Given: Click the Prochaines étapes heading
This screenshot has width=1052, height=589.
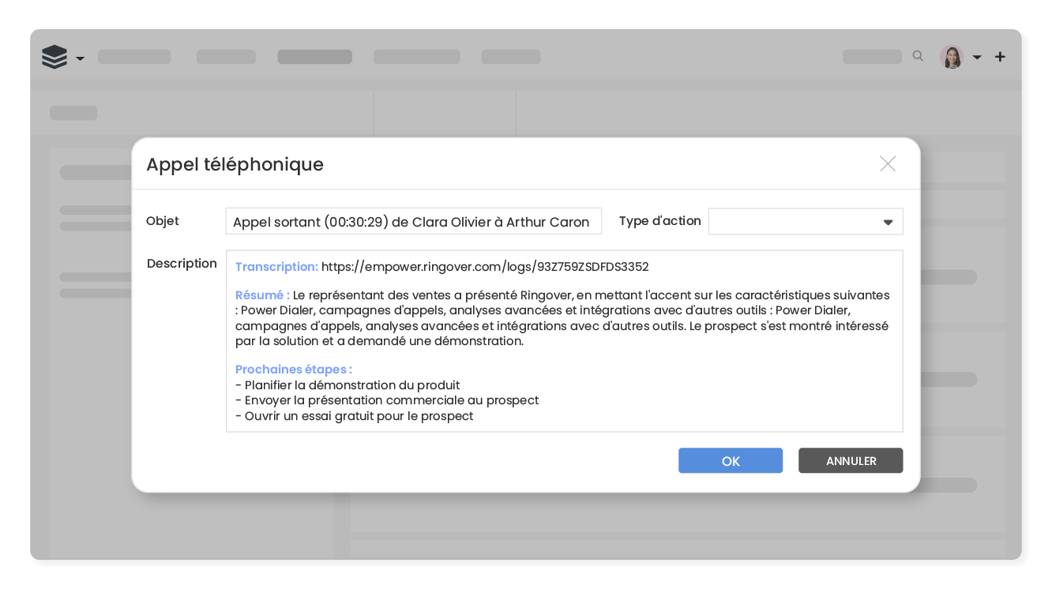Looking at the screenshot, I should [293, 370].
